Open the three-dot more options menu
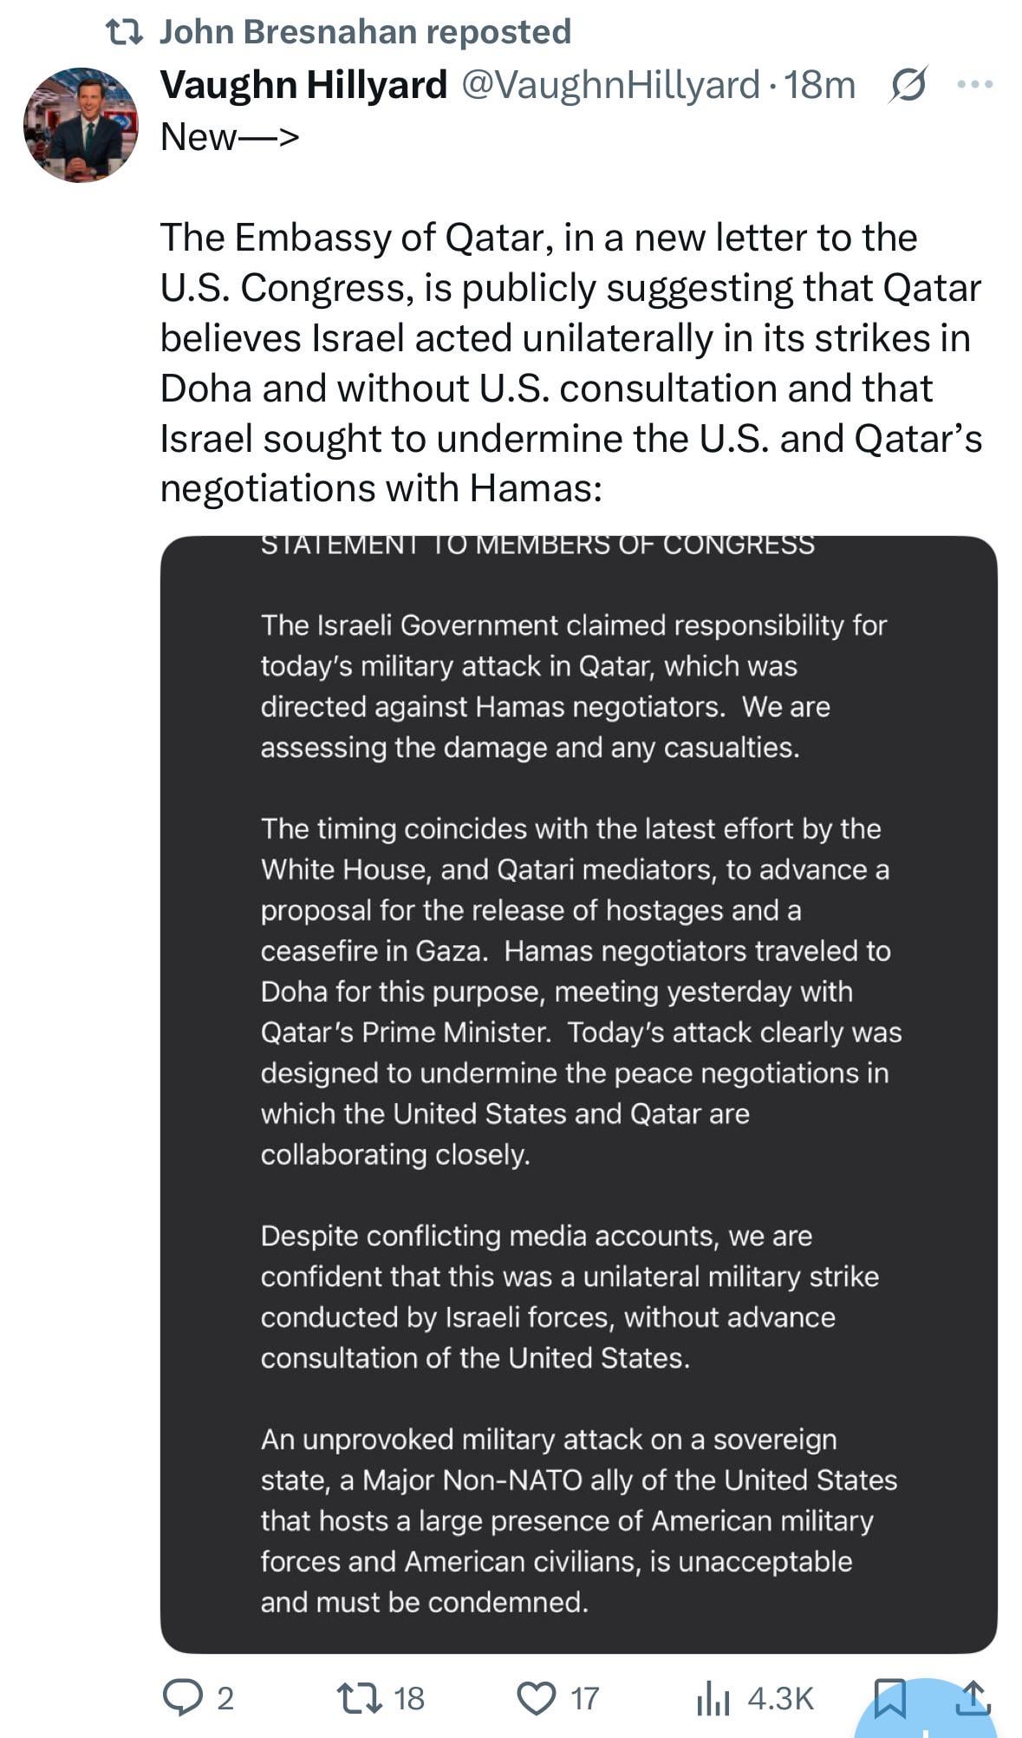Viewport: 1022px width, 1738px height. click(x=974, y=84)
